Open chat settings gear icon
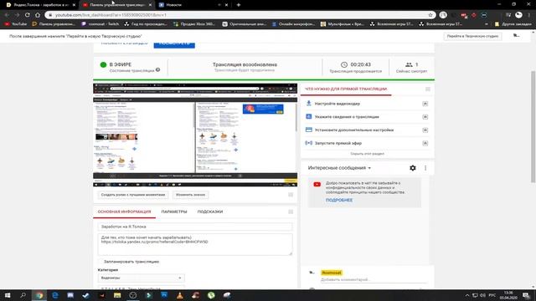This screenshot has width=536, height=301. [x=413, y=168]
